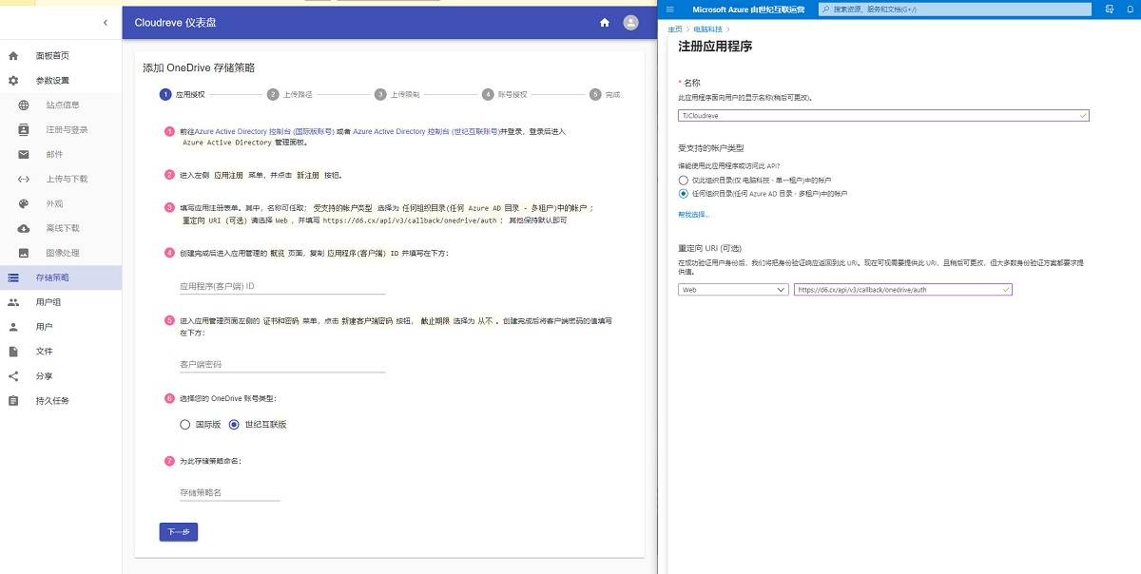Click the 添加 OneDrive 存储策略 heading
Image resolution: width=1141 pixels, height=574 pixels.
click(x=199, y=67)
